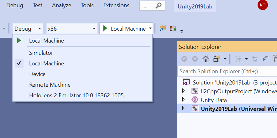Click the quick launch search box
This screenshot has width=277, height=138.
point(152,6)
